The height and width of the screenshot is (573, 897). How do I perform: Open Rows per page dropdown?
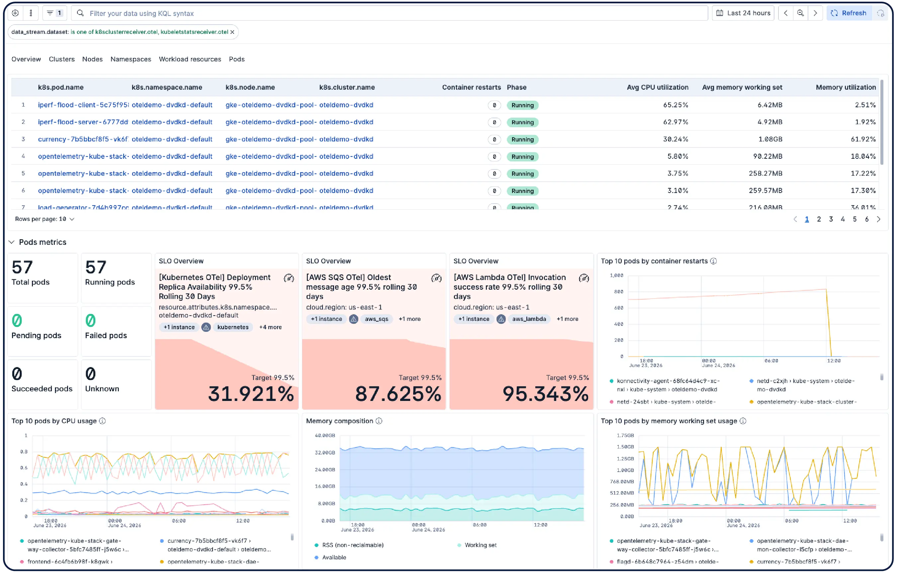[x=45, y=219]
